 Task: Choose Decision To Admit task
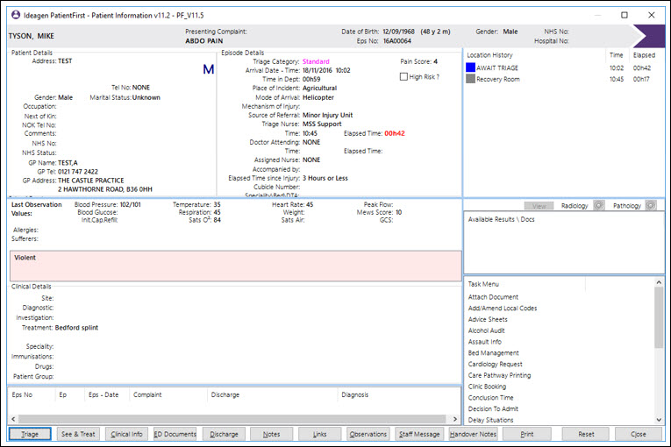click(493, 408)
